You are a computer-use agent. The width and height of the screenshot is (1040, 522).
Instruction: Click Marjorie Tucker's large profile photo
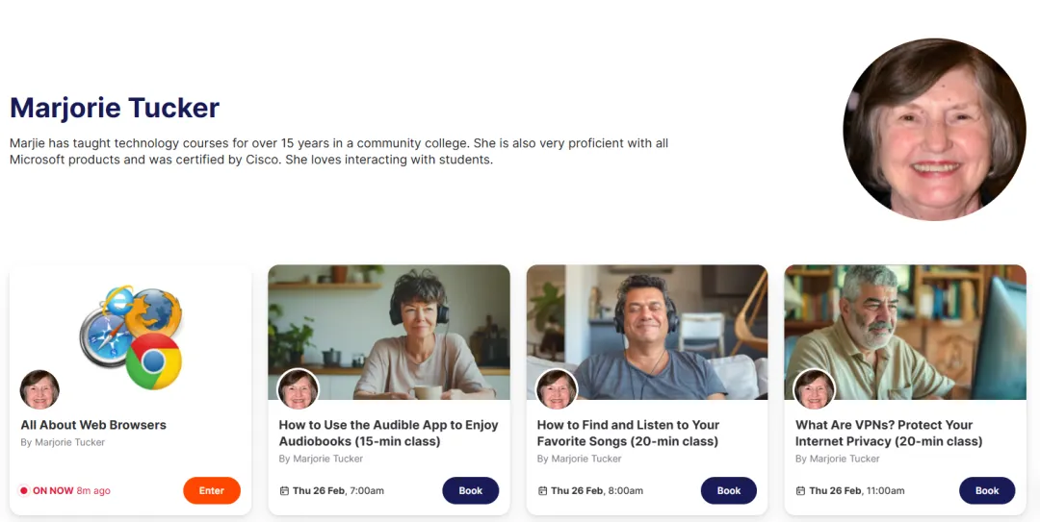point(934,130)
